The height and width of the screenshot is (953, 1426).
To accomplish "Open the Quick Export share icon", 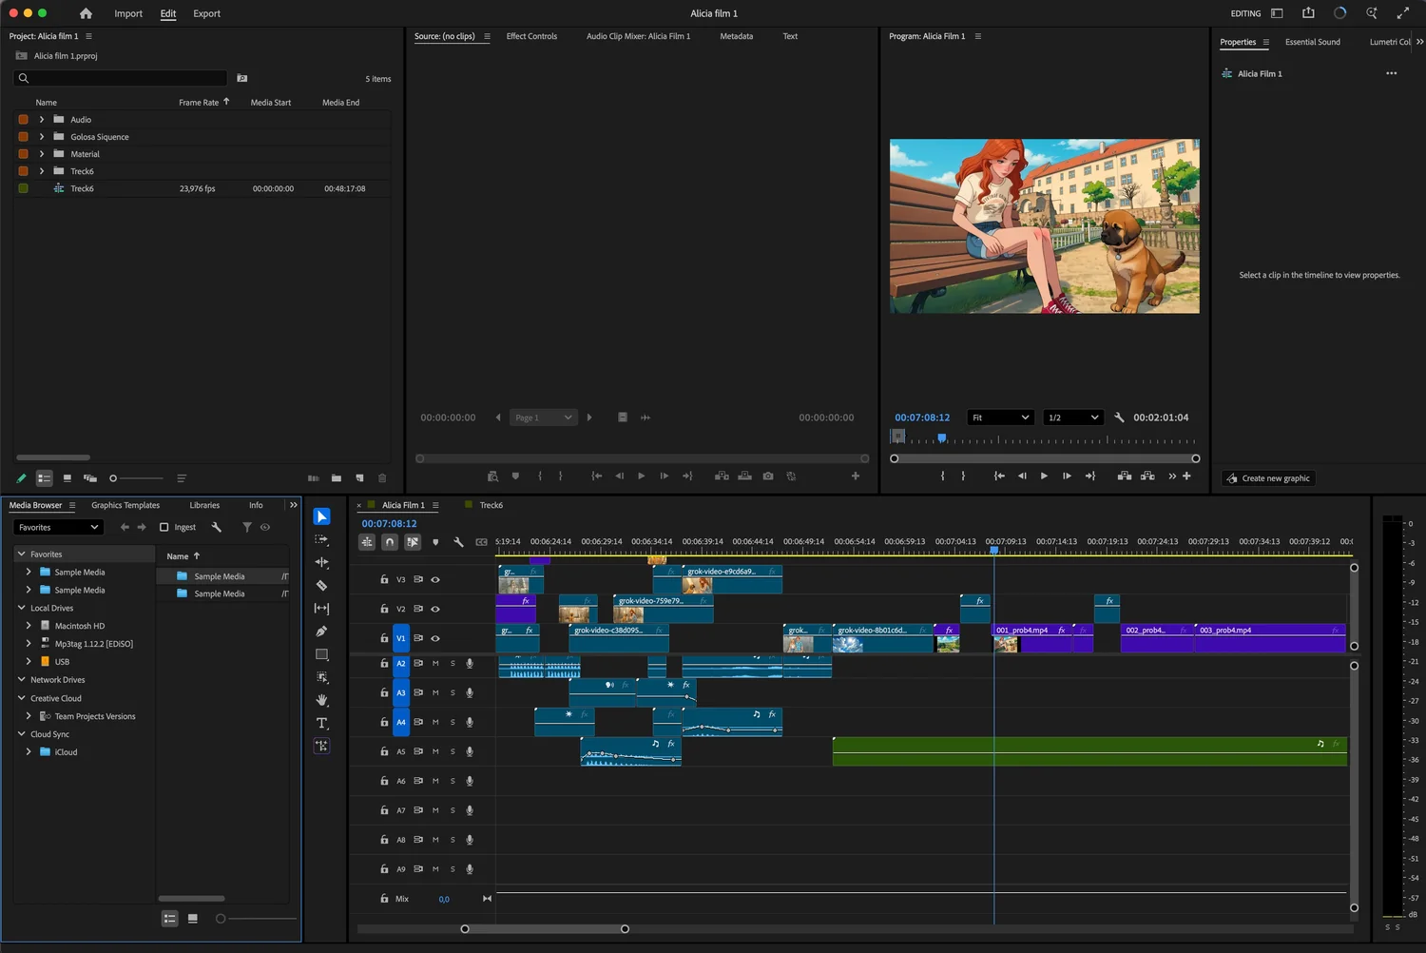I will click(1308, 13).
